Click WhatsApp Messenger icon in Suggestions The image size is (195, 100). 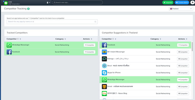[104, 80]
